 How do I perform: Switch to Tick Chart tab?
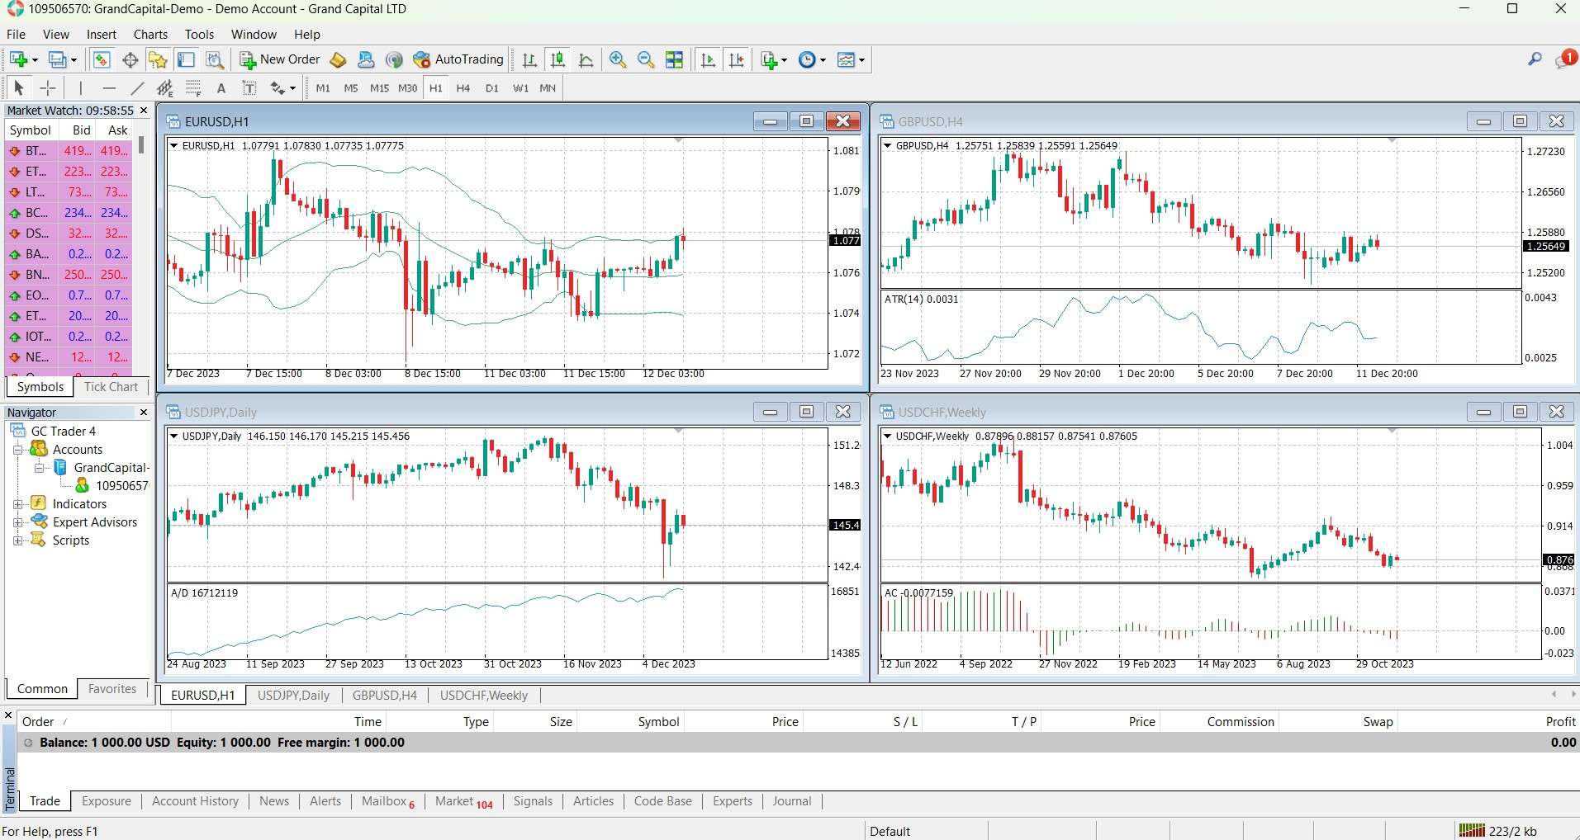click(x=111, y=387)
